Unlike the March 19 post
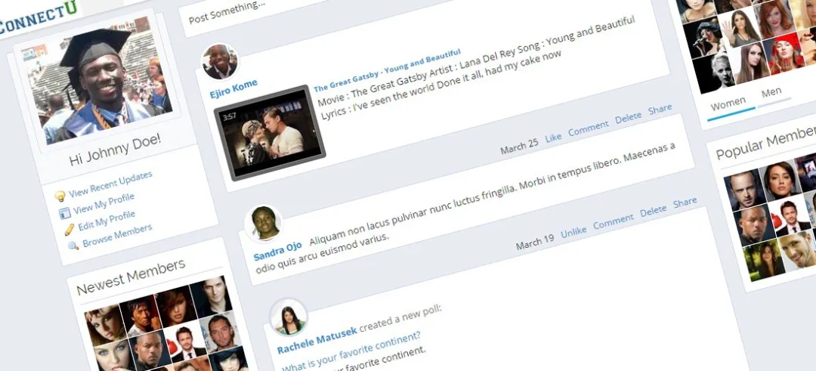The width and height of the screenshot is (816, 371). (x=573, y=230)
